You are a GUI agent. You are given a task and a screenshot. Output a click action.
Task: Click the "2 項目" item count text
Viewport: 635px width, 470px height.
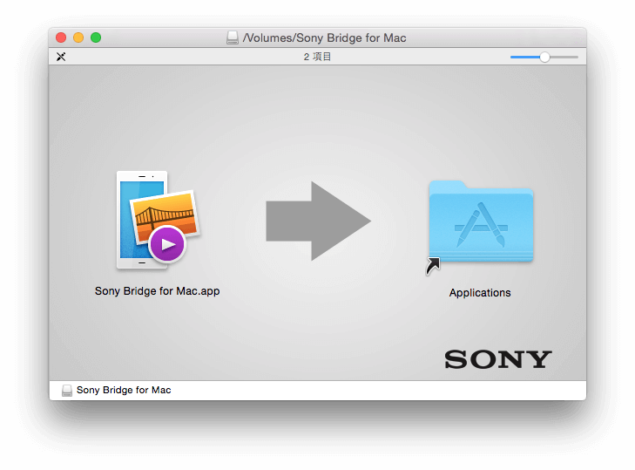pyautogui.click(x=317, y=57)
